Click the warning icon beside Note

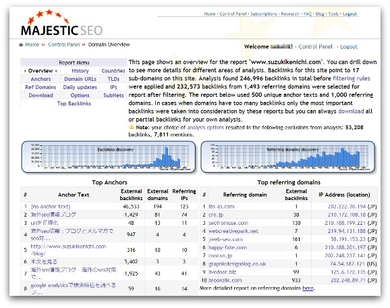point(132,127)
